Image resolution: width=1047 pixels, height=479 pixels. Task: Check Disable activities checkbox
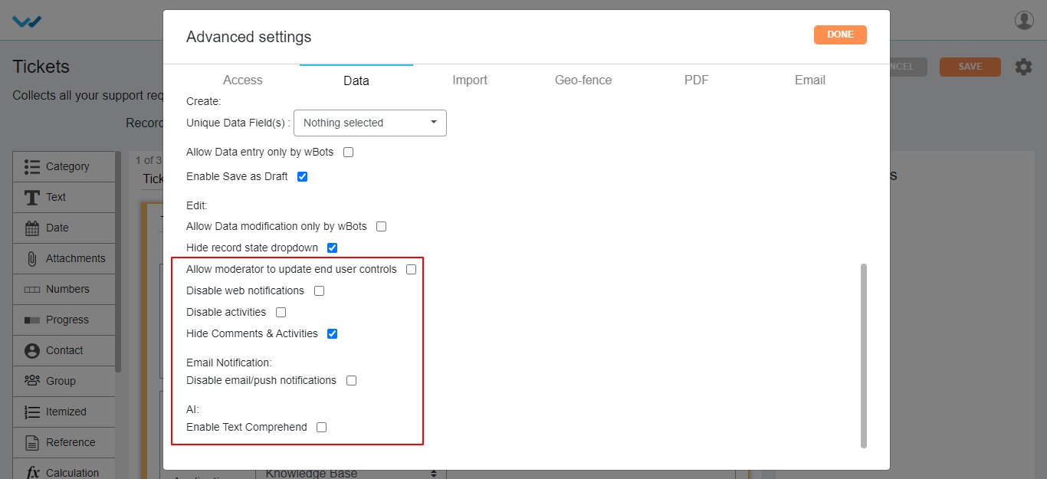pos(281,312)
